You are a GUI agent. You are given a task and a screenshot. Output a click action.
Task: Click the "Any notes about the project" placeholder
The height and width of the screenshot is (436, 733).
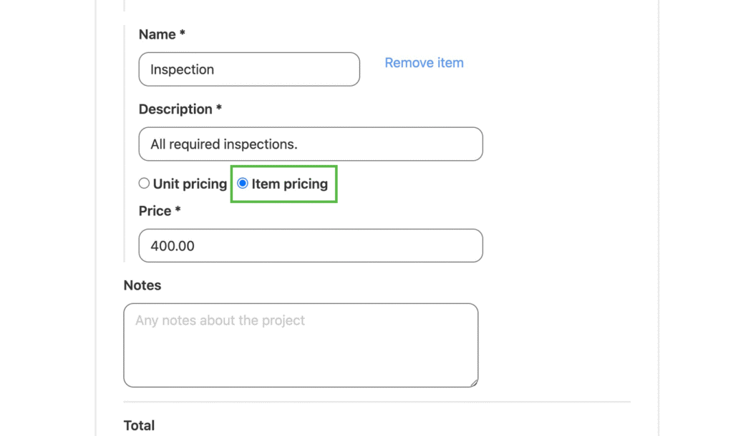point(220,320)
